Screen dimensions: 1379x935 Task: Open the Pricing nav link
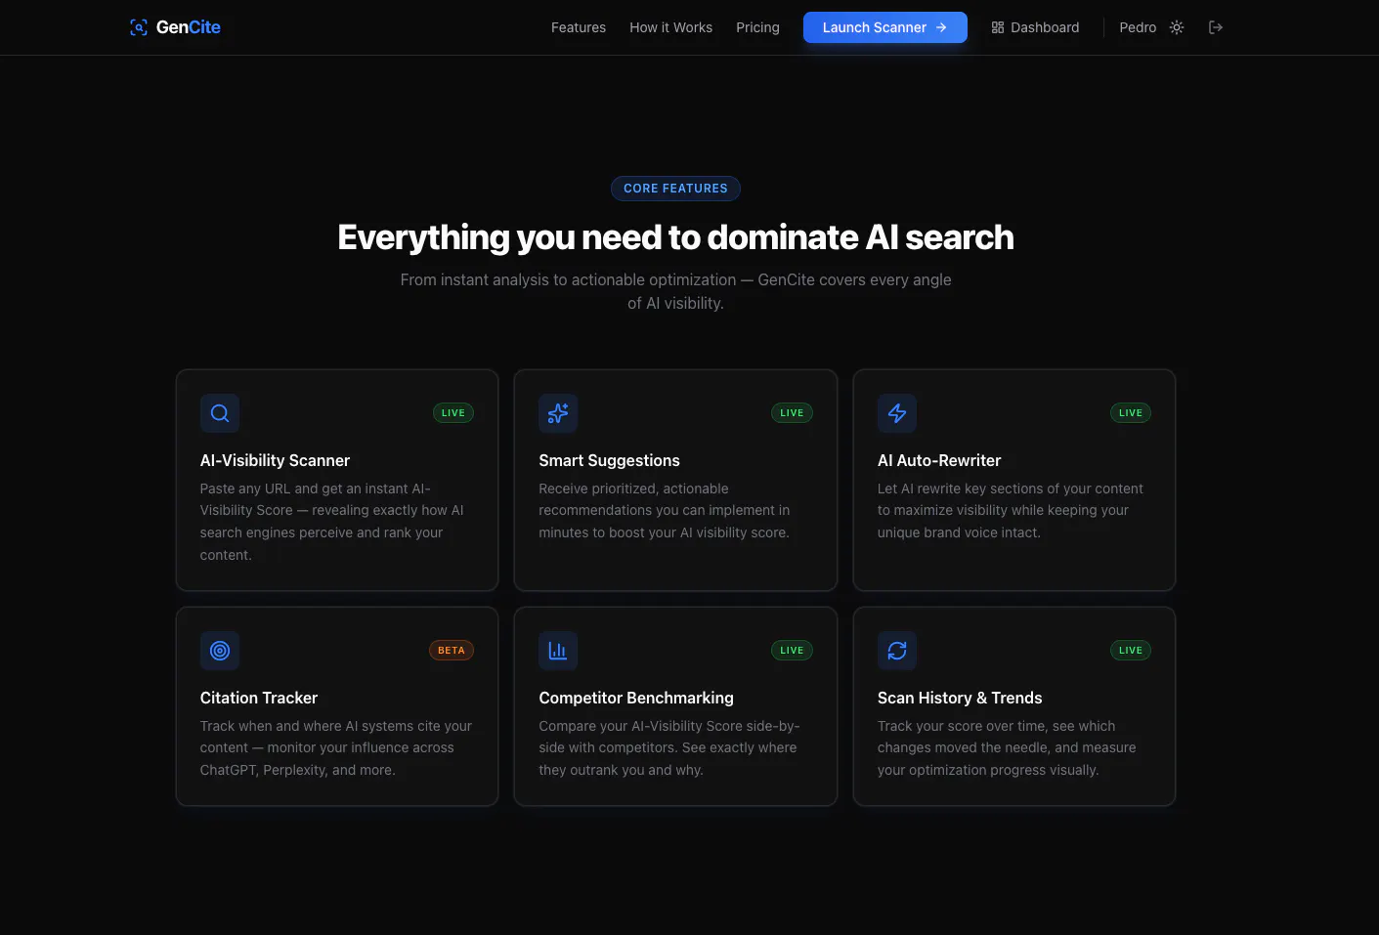pos(757,27)
